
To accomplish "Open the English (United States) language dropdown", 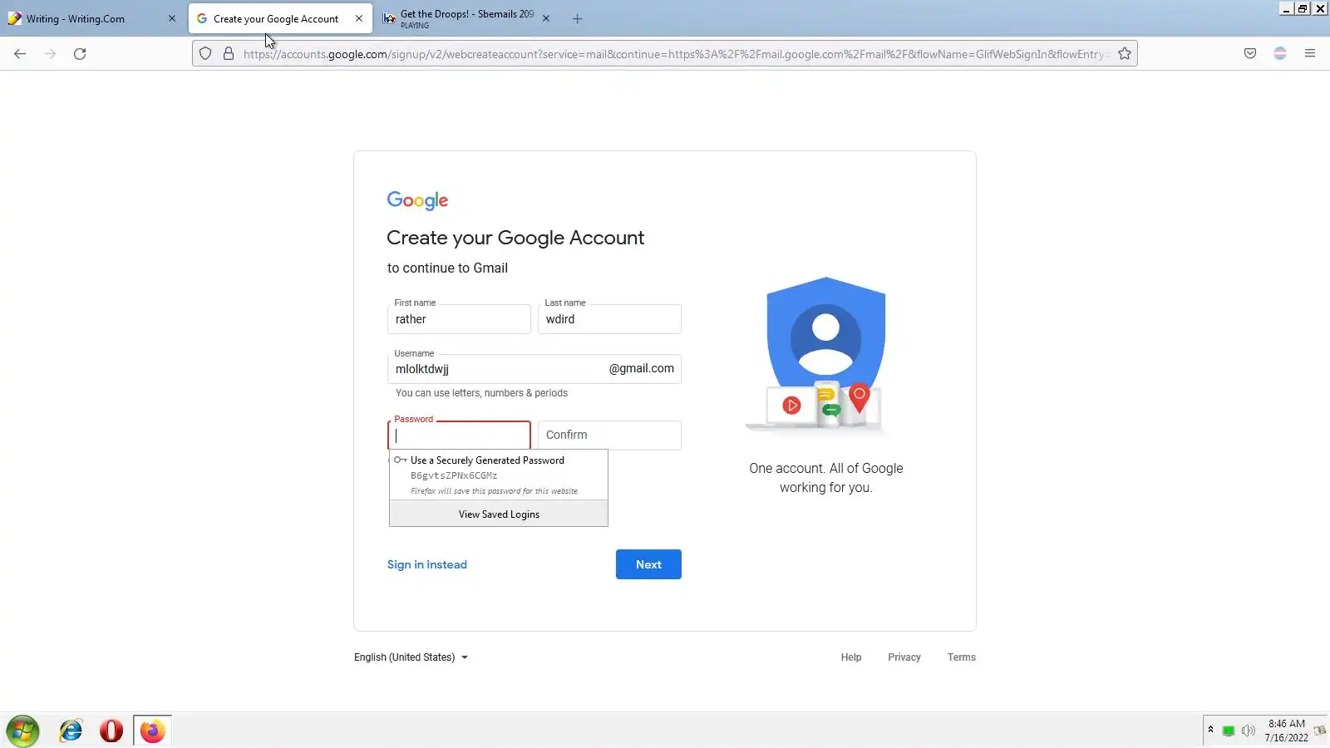I will [x=411, y=657].
